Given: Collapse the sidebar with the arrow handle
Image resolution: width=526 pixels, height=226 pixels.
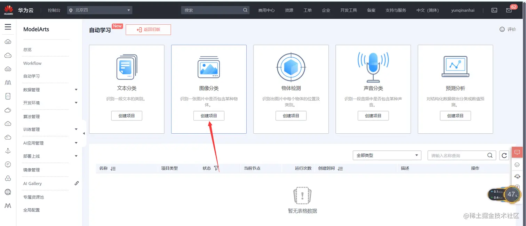Looking at the screenshot, I should click(x=84, y=133).
